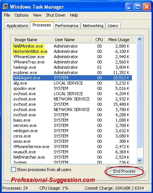Select the highlighted NABAgent.exe row
This screenshot has width=153, height=193.
point(72,78)
